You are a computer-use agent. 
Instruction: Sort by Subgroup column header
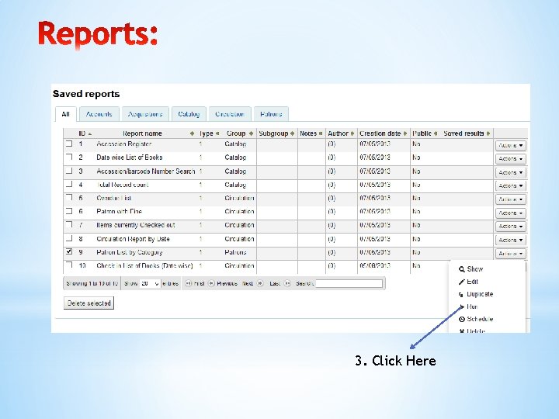tap(276, 133)
